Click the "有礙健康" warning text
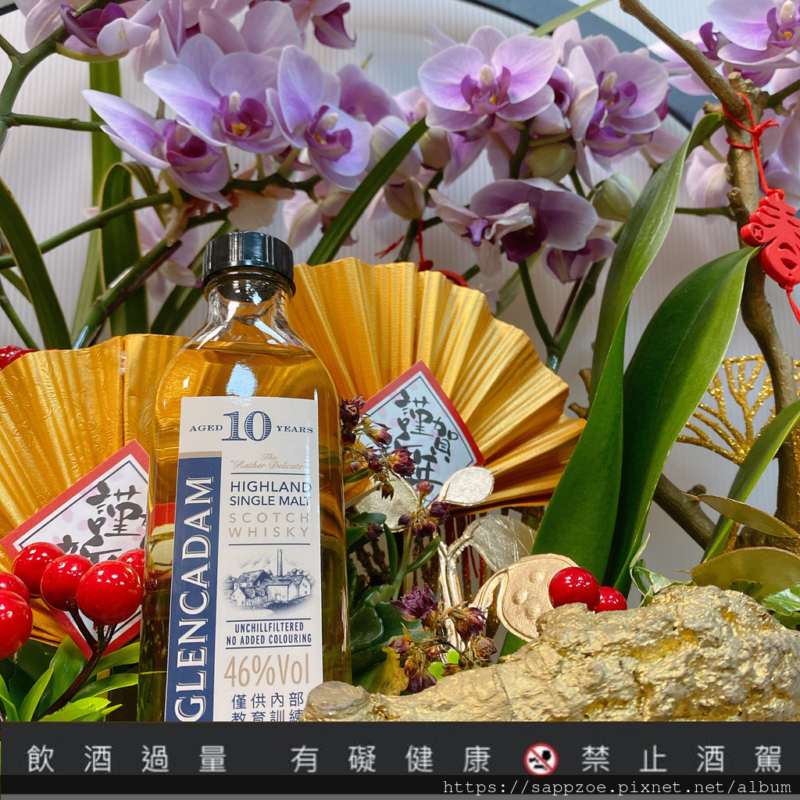Viewport: 800px width, 800px height. [x=391, y=759]
